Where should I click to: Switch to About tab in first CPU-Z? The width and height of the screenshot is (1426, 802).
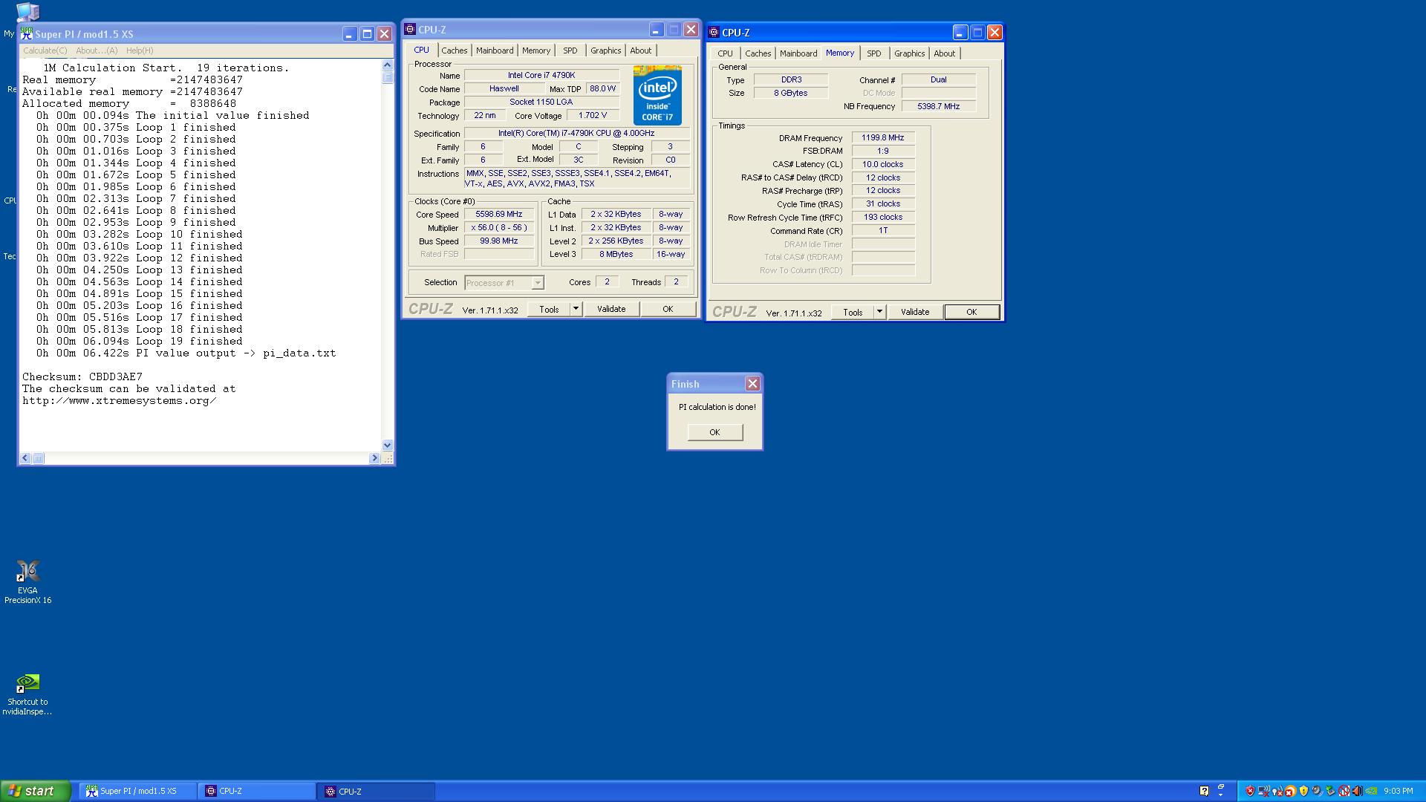point(640,50)
